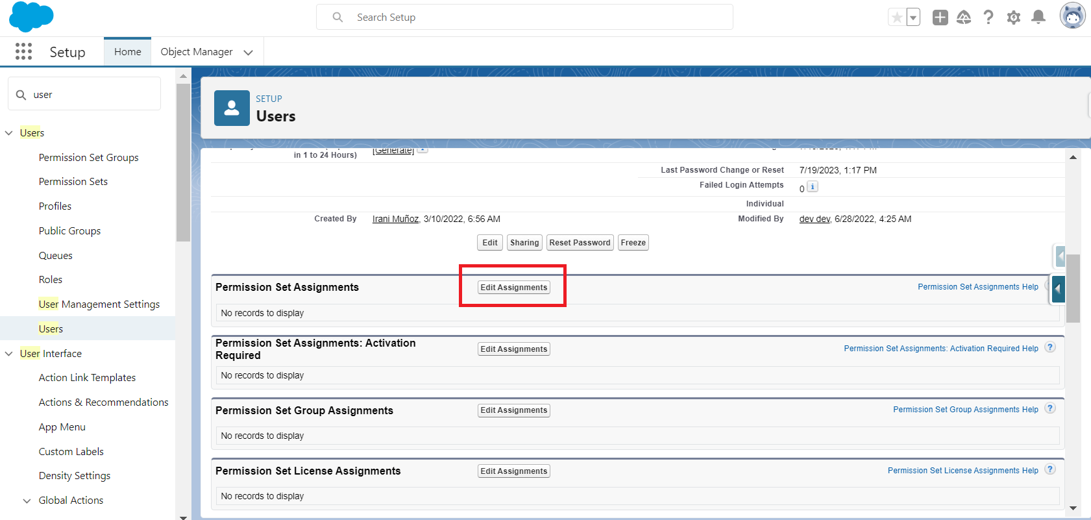The height and width of the screenshot is (520, 1091).
Task: Click the "Permission Set License Assignments" heading
Action: pos(308,471)
